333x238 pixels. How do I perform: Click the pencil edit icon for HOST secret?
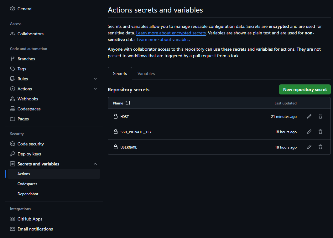tap(309, 116)
